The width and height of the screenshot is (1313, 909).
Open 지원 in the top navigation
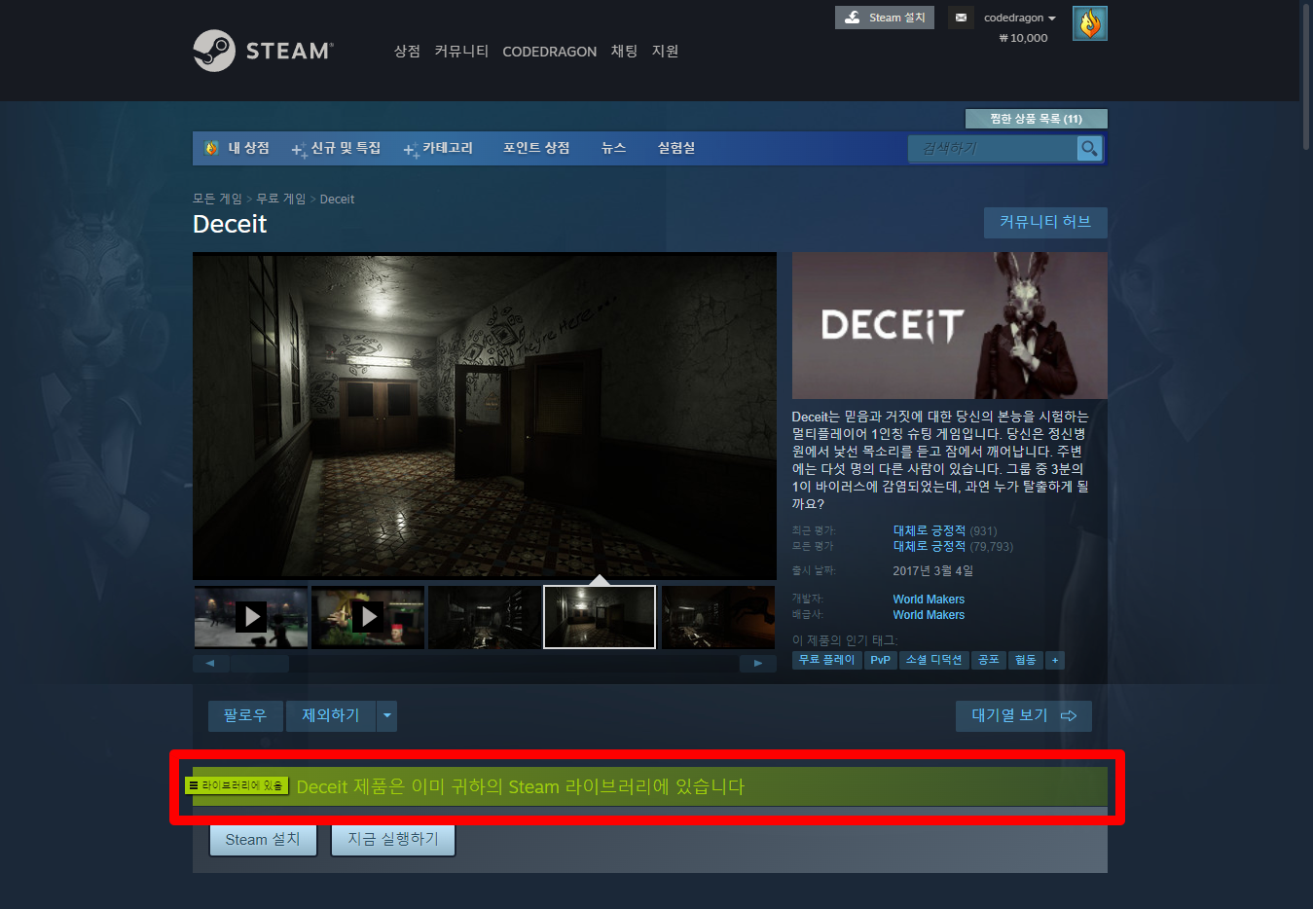tap(665, 52)
